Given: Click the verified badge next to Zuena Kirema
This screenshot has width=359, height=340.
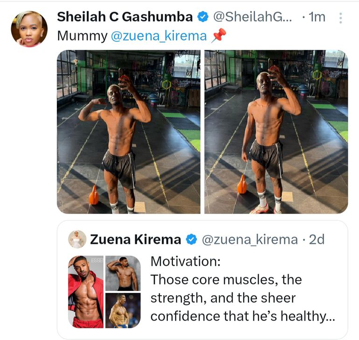Looking at the screenshot, I should 192,239.
